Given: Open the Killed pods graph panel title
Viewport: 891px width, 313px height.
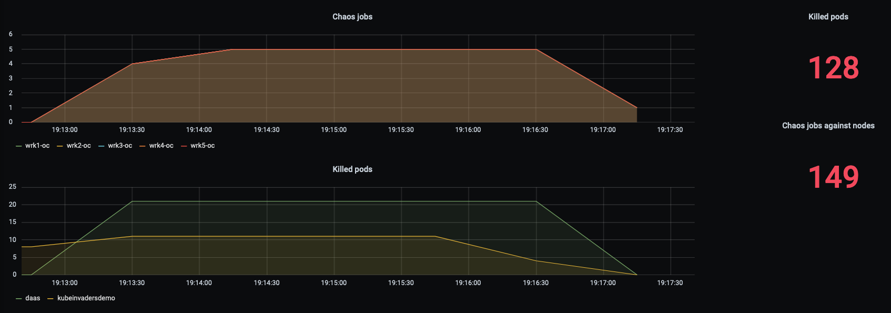Looking at the screenshot, I should [x=352, y=169].
